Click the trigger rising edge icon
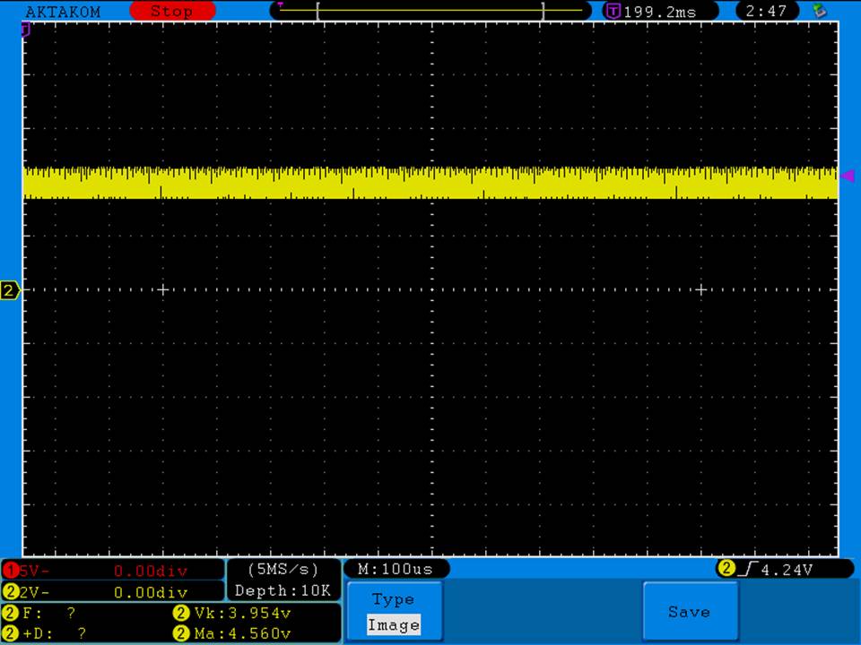Screen dimensions: 861x645 tap(749, 569)
